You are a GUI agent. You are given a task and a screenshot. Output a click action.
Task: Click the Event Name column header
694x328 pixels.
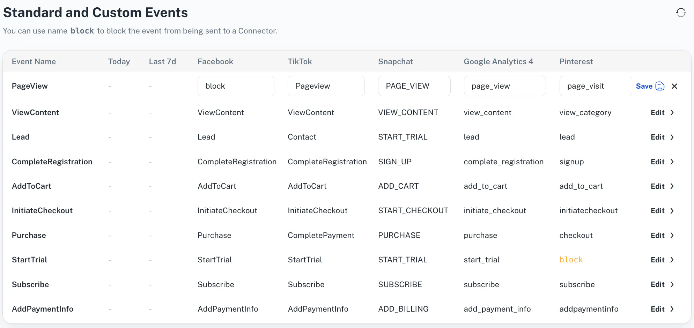click(x=34, y=61)
